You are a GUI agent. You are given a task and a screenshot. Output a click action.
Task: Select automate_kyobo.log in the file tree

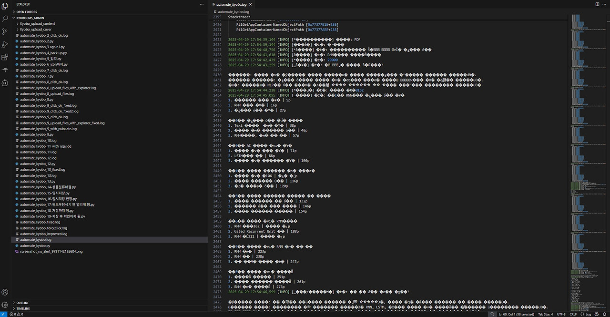point(109,240)
